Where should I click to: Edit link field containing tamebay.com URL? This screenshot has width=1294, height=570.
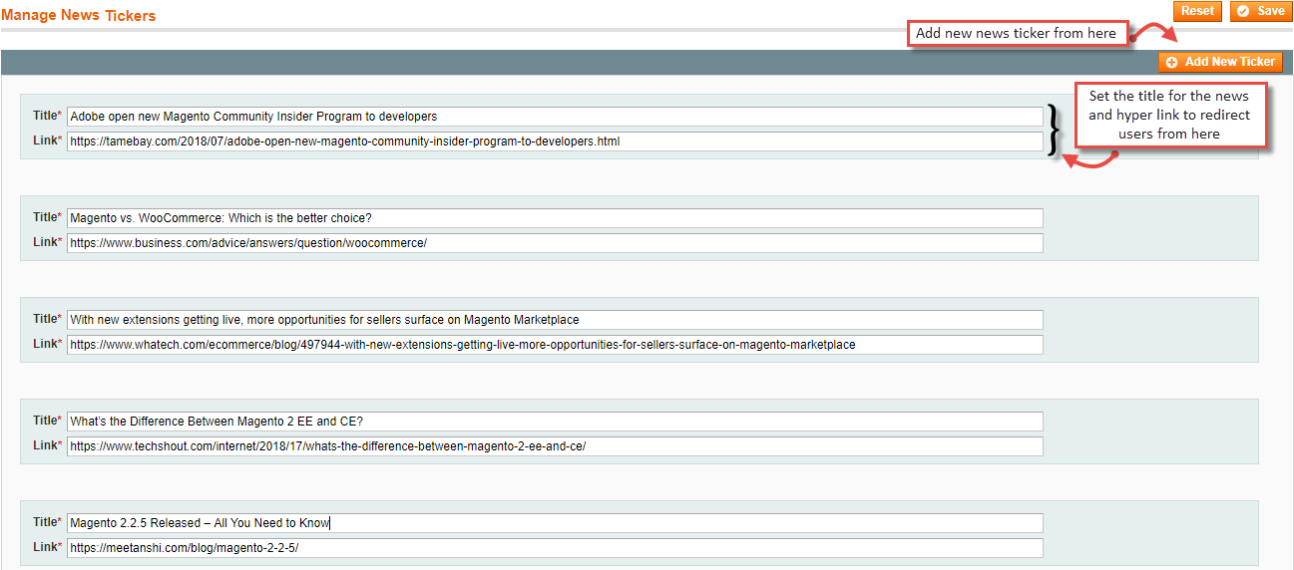555,142
